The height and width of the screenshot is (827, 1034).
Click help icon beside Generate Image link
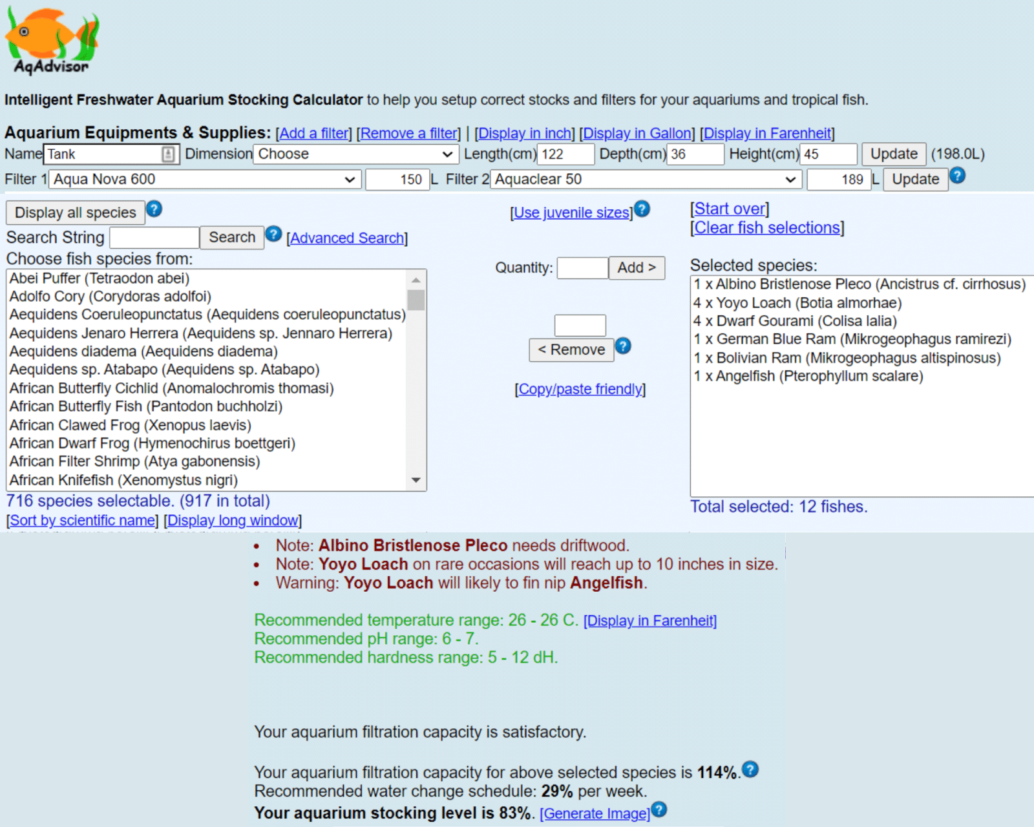[659, 810]
